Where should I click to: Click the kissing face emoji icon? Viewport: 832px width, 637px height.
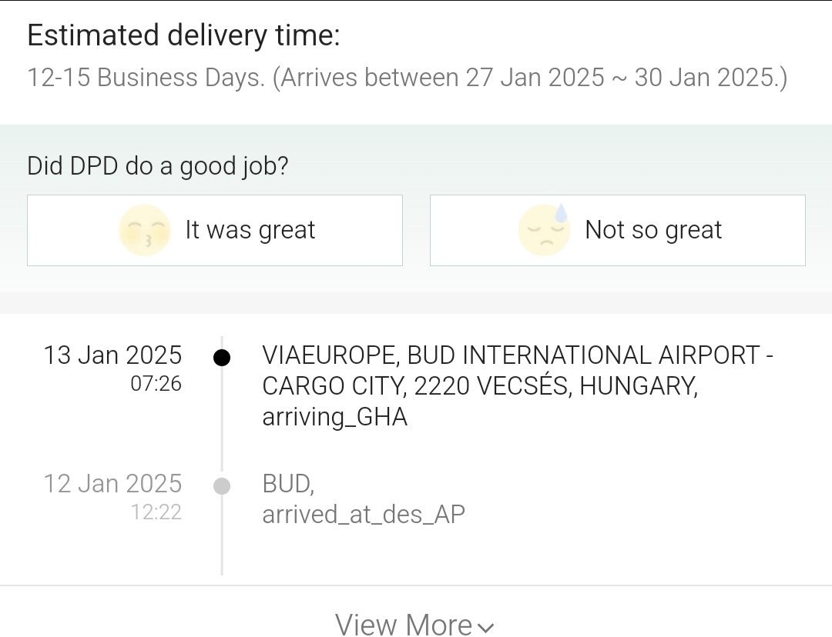[145, 230]
